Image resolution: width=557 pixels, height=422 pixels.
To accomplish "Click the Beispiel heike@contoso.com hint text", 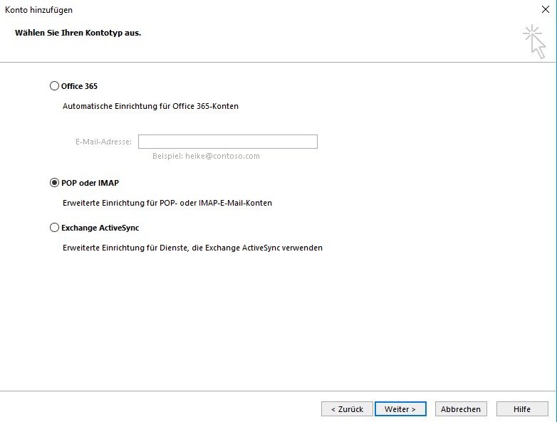I will pyautogui.click(x=206, y=156).
